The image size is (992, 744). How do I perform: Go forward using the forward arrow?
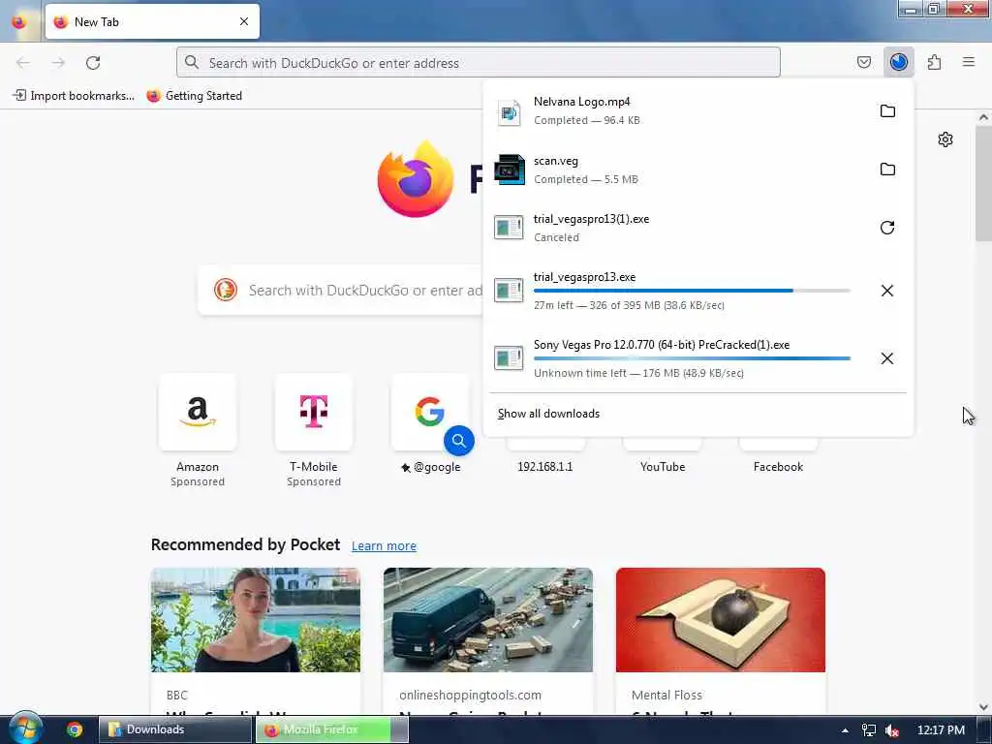click(58, 63)
